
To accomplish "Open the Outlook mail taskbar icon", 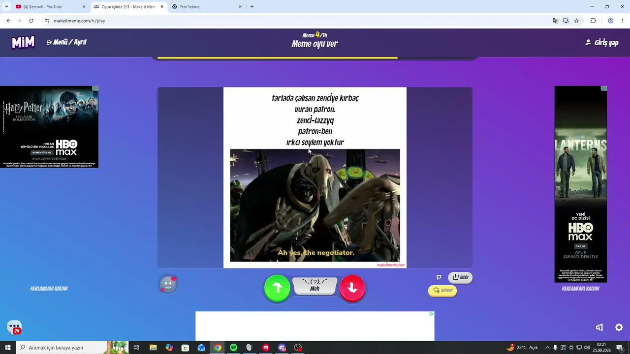I will (x=201, y=348).
